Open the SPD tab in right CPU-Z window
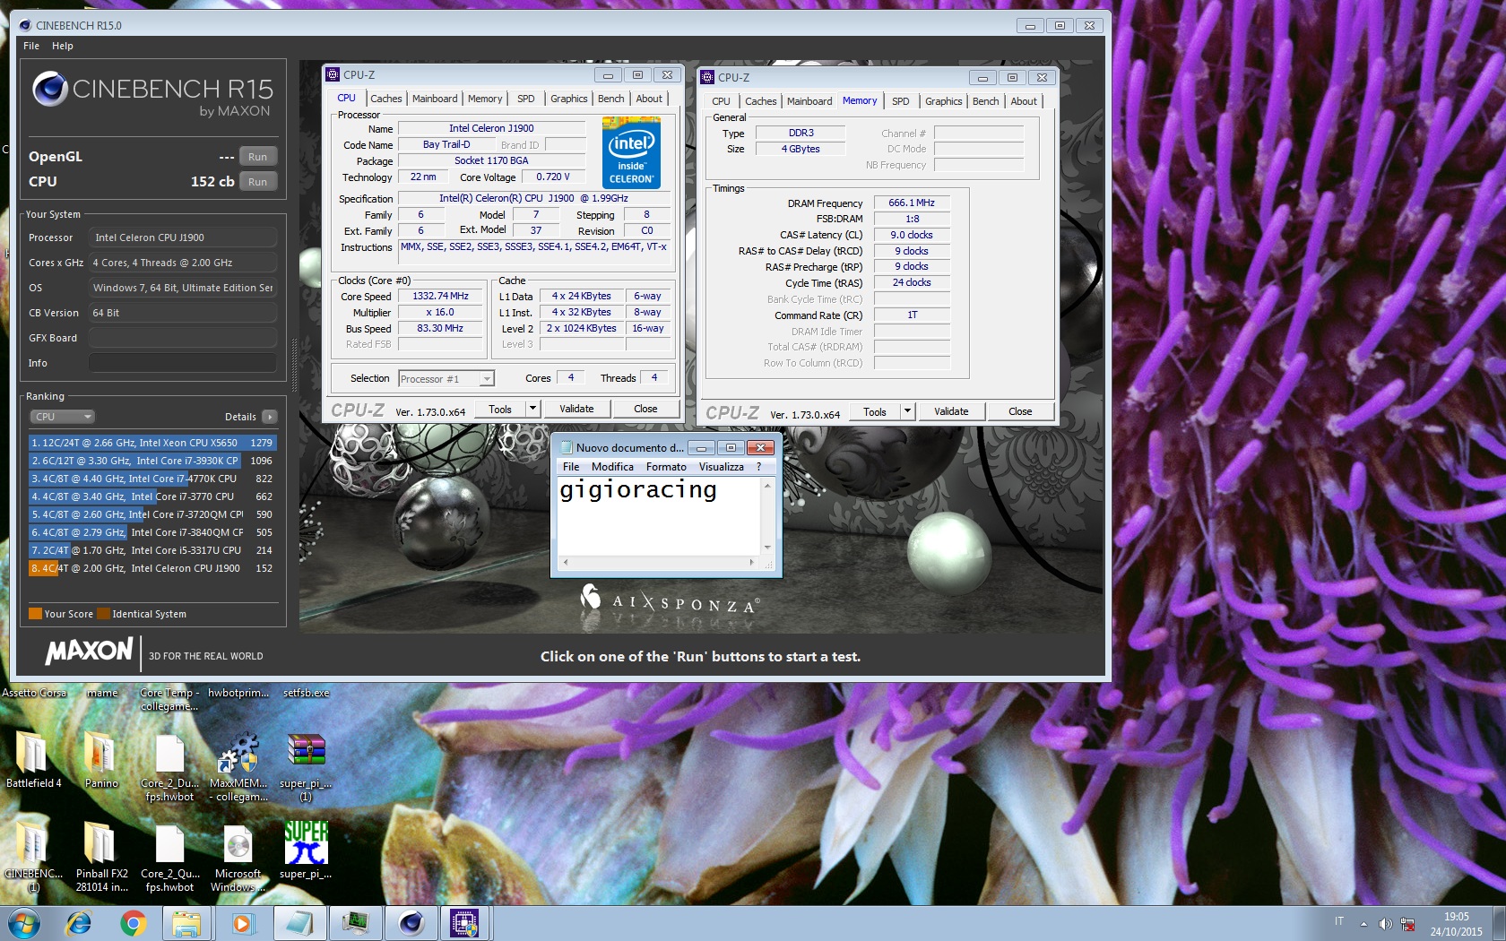1506x941 pixels. (900, 101)
